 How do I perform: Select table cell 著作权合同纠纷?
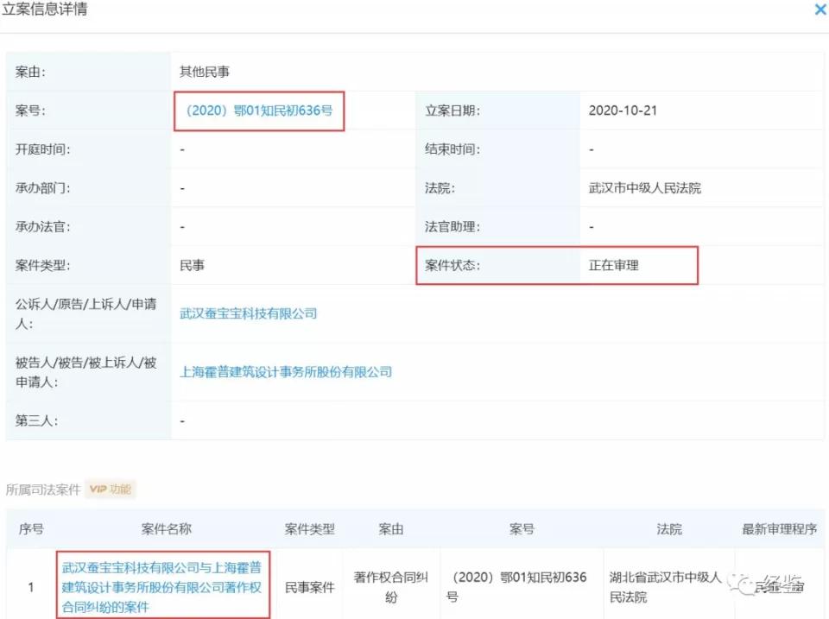391,587
